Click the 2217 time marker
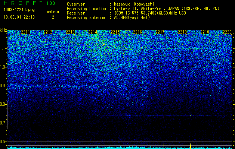Image resolution: width=235 pixels, height=149 pixels. (x=160, y=32)
